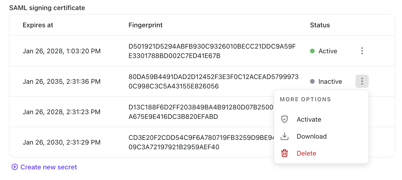Click the expiry date Jan 26, 2030
402x180 pixels.
(x=62, y=142)
